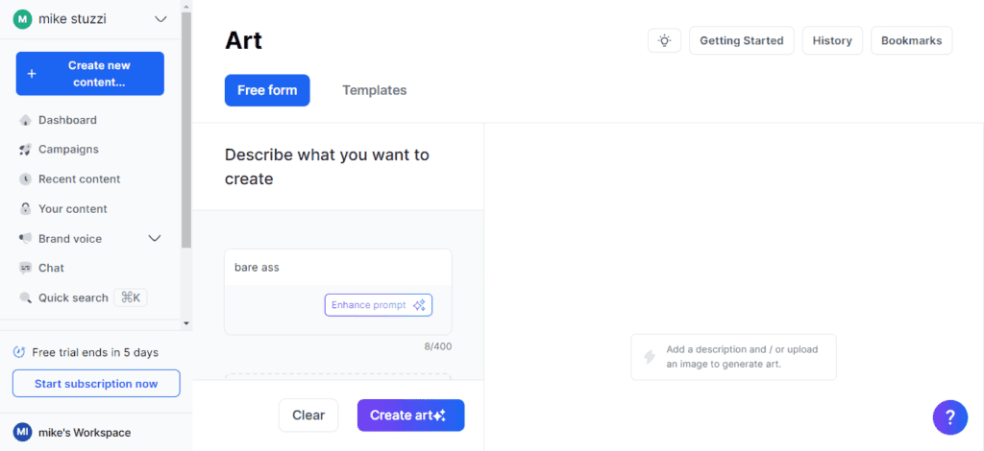The image size is (984, 451).
Task: Click the Recent content clock icon
Action: pos(25,179)
